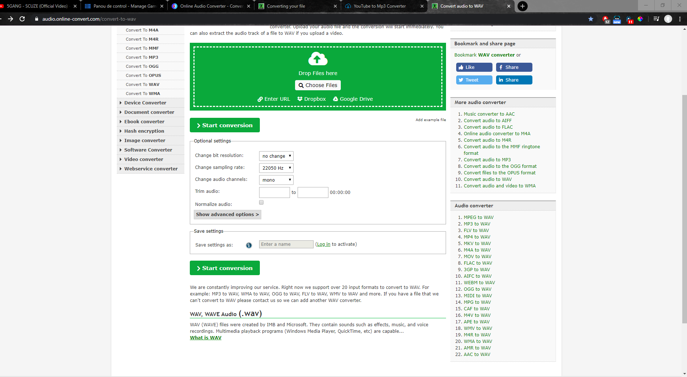Click the Google Drive upload option
This screenshot has width=687, height=377.
pos(353,99)
